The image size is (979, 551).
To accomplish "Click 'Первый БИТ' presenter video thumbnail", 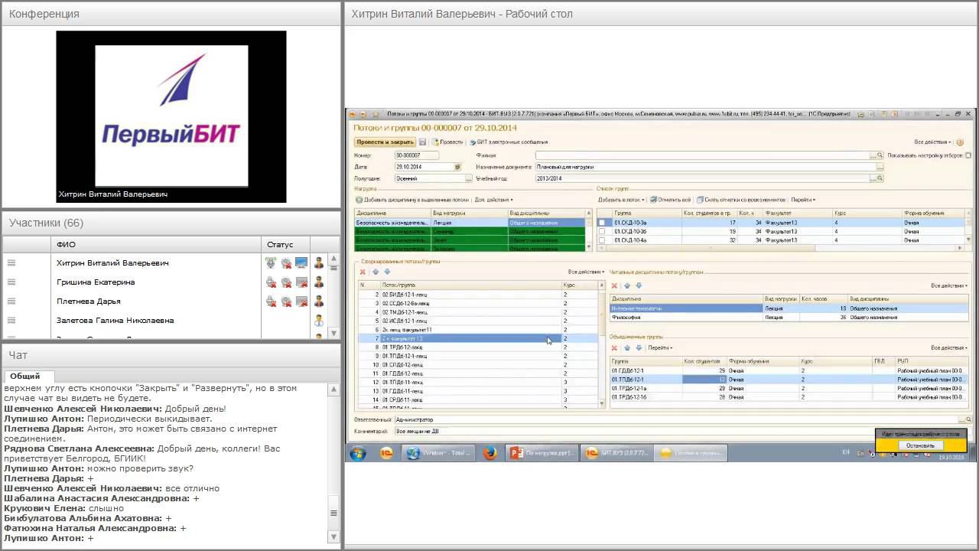I will tap(171, 116).
